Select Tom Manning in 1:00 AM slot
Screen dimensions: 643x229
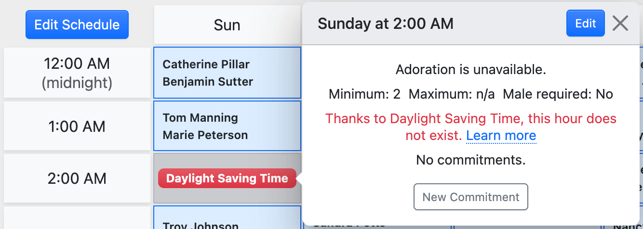201,118
